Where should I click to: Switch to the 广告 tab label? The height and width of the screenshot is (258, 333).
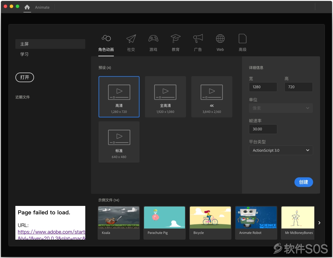[198, 49]
